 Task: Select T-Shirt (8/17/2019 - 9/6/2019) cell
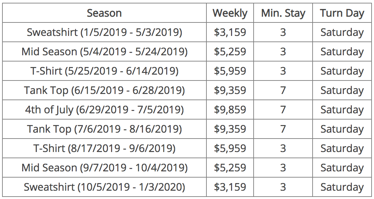[104, 149]
